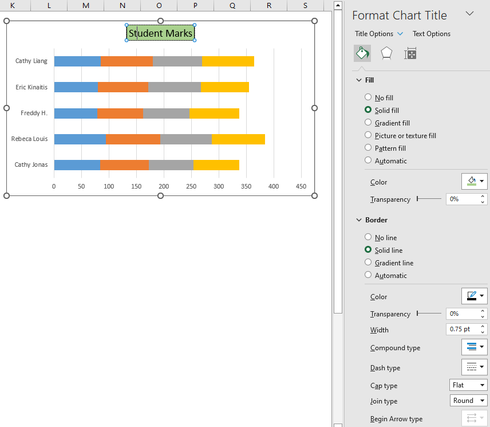Select column header Q
This screenshot has width=490, height=427.
click(232, 5)
